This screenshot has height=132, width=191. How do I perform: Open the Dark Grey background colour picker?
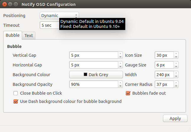click(x=96, y=74)
